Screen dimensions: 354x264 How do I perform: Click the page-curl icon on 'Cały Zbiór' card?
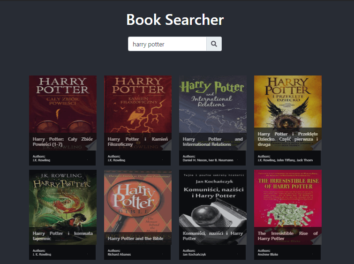(91, 145)
